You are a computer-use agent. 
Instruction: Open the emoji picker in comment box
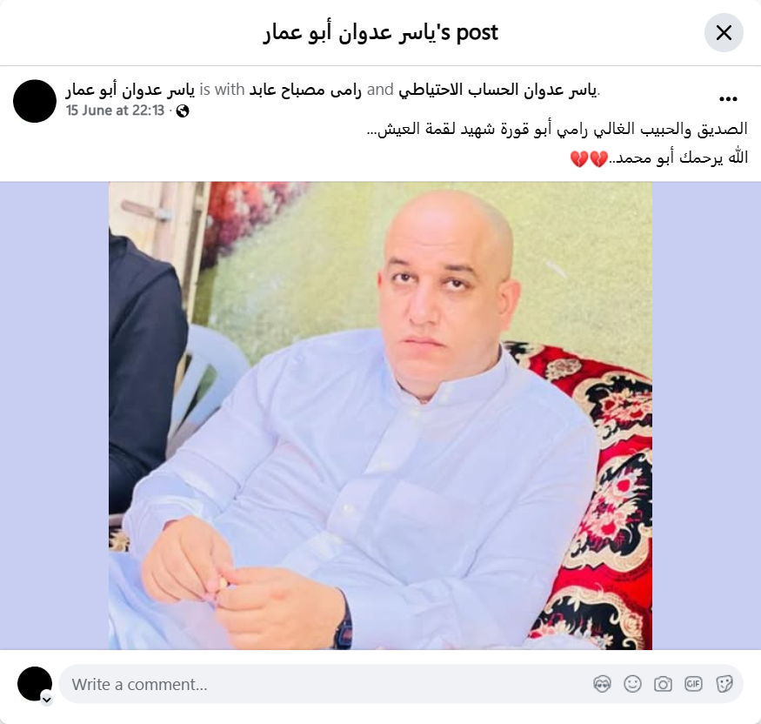(x=632, y=684)
